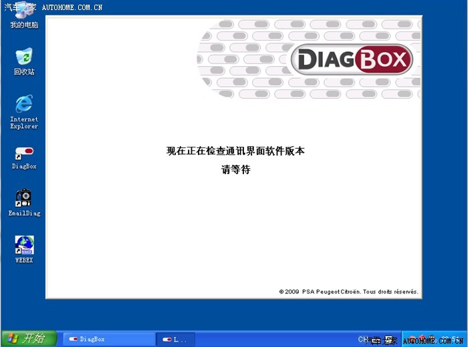468x347 pixels.
Task: Click the empty blue desktop right of the splash window
Action: (445, 167)
